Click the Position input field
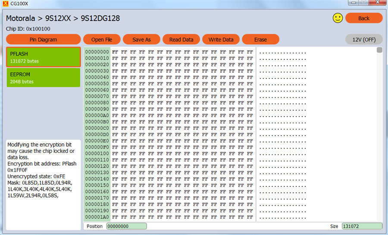This screenshot has height=235, width=388. [x=126, y=226]
